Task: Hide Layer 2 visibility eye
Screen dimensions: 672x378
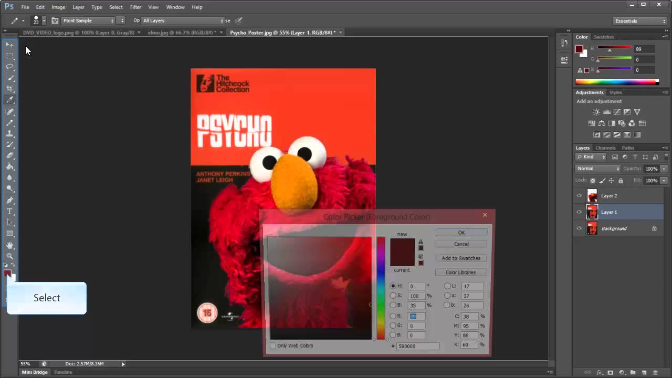Action: 579,196
